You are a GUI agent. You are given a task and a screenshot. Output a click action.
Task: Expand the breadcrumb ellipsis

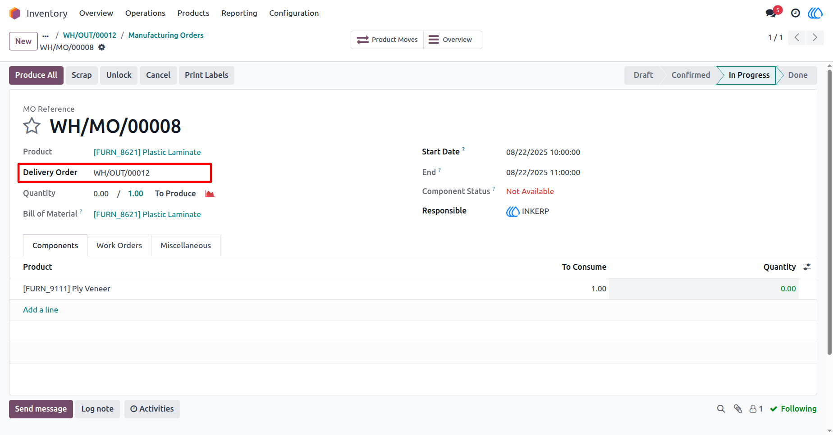point(46,35)
